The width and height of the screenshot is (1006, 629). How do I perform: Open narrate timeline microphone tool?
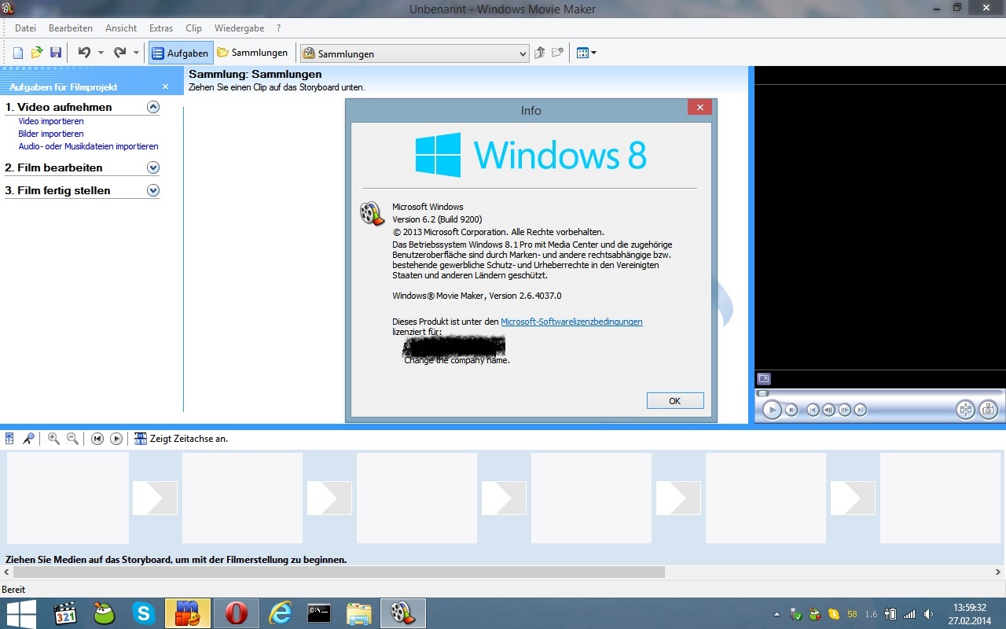pos(28,439)
